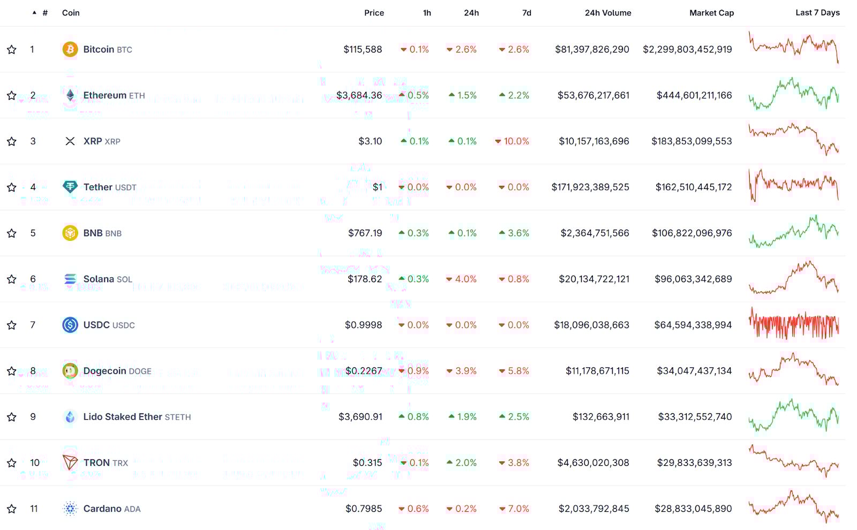Viewport: 857px width, 530px height.
Task: Sort table by the Coin column header
Action: point(71,13)
